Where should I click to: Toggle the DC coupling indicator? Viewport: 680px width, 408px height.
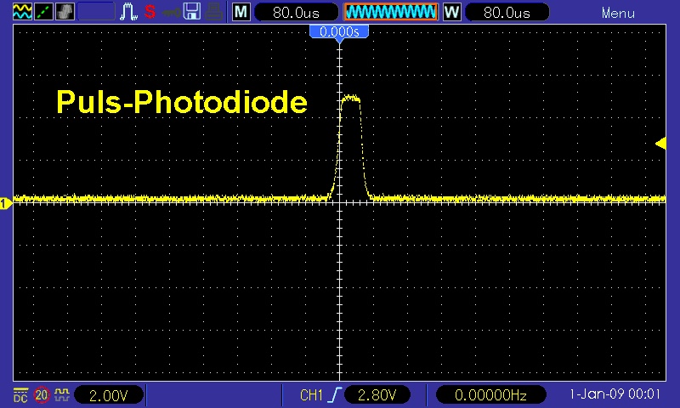20,395
